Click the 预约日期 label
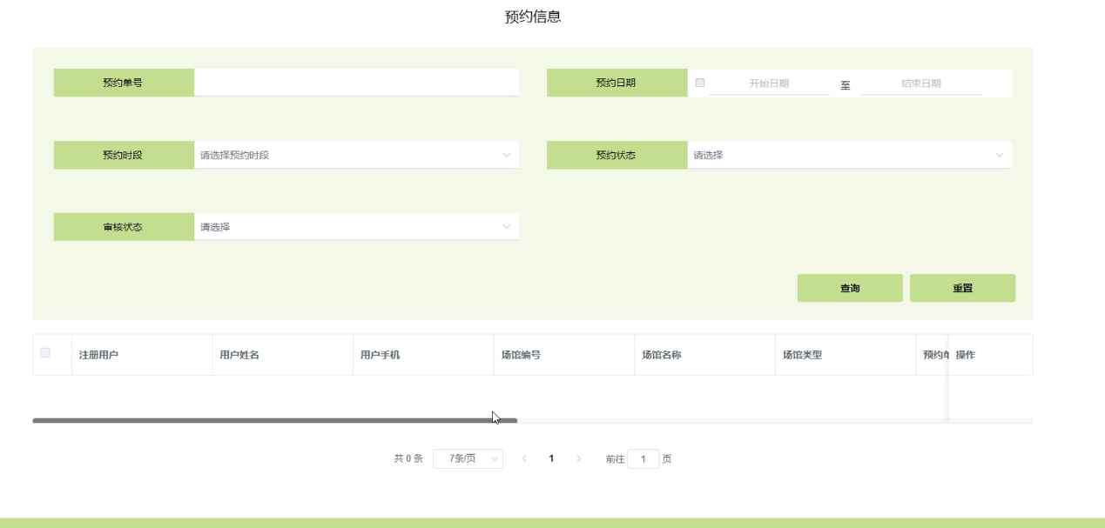This screenshot has height=528, width=1105. [x=616, y=83]
